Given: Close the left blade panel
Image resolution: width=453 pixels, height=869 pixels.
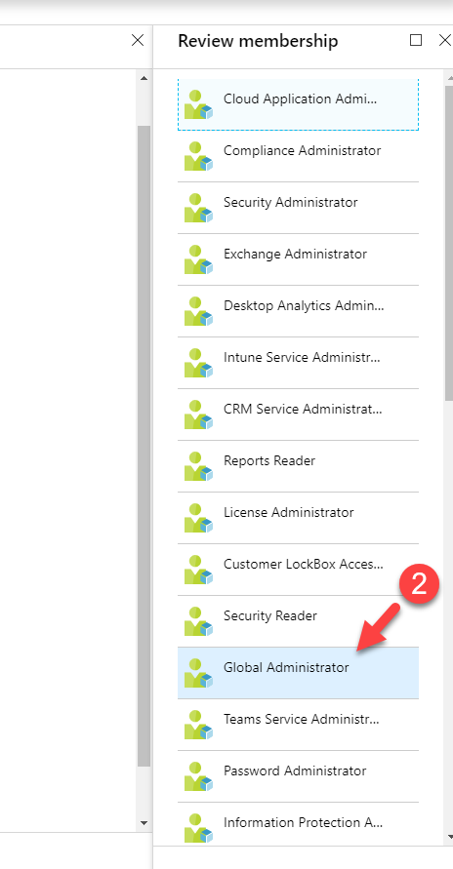Looking at the screenshot, I should [138, 40].
